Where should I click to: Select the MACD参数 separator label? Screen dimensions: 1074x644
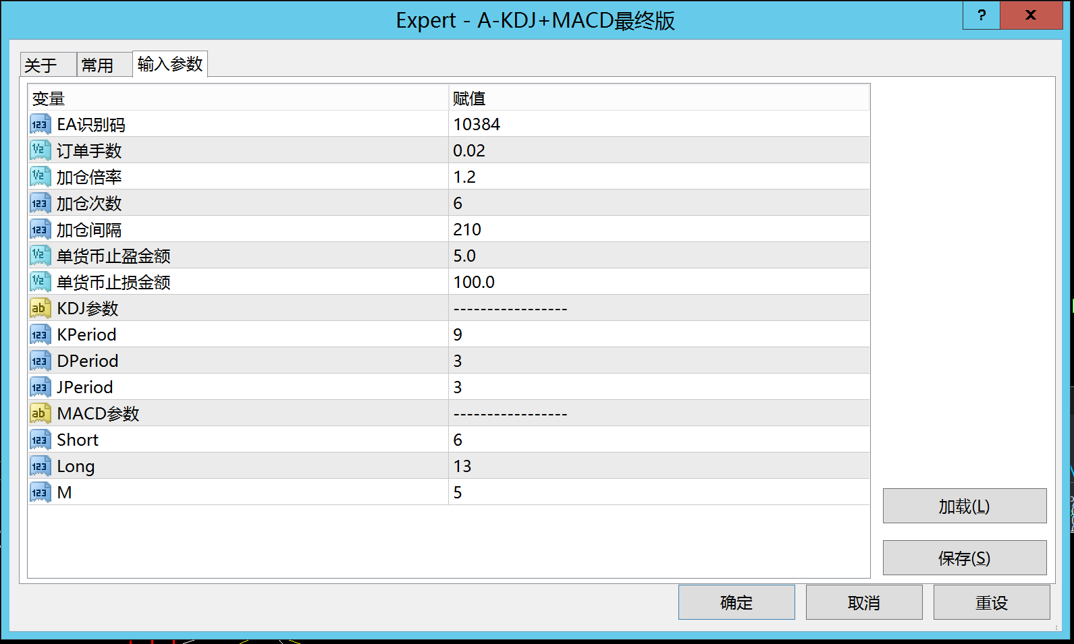(x=98, y=413)
